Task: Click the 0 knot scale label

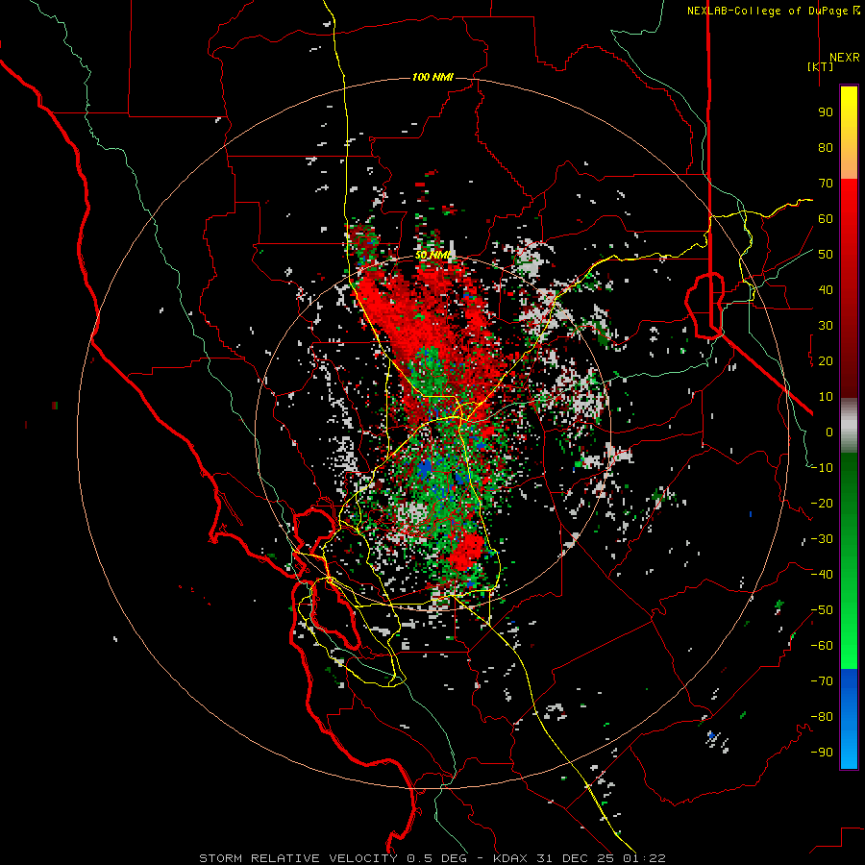Action: [x=829, y=432]
